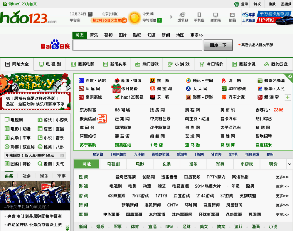Open 新浪·微博 site icon
This screenshot has height=231, width=293.
[117, 80]
